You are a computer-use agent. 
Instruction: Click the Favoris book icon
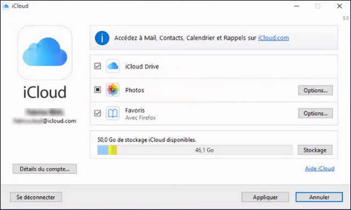click(112, 113)
